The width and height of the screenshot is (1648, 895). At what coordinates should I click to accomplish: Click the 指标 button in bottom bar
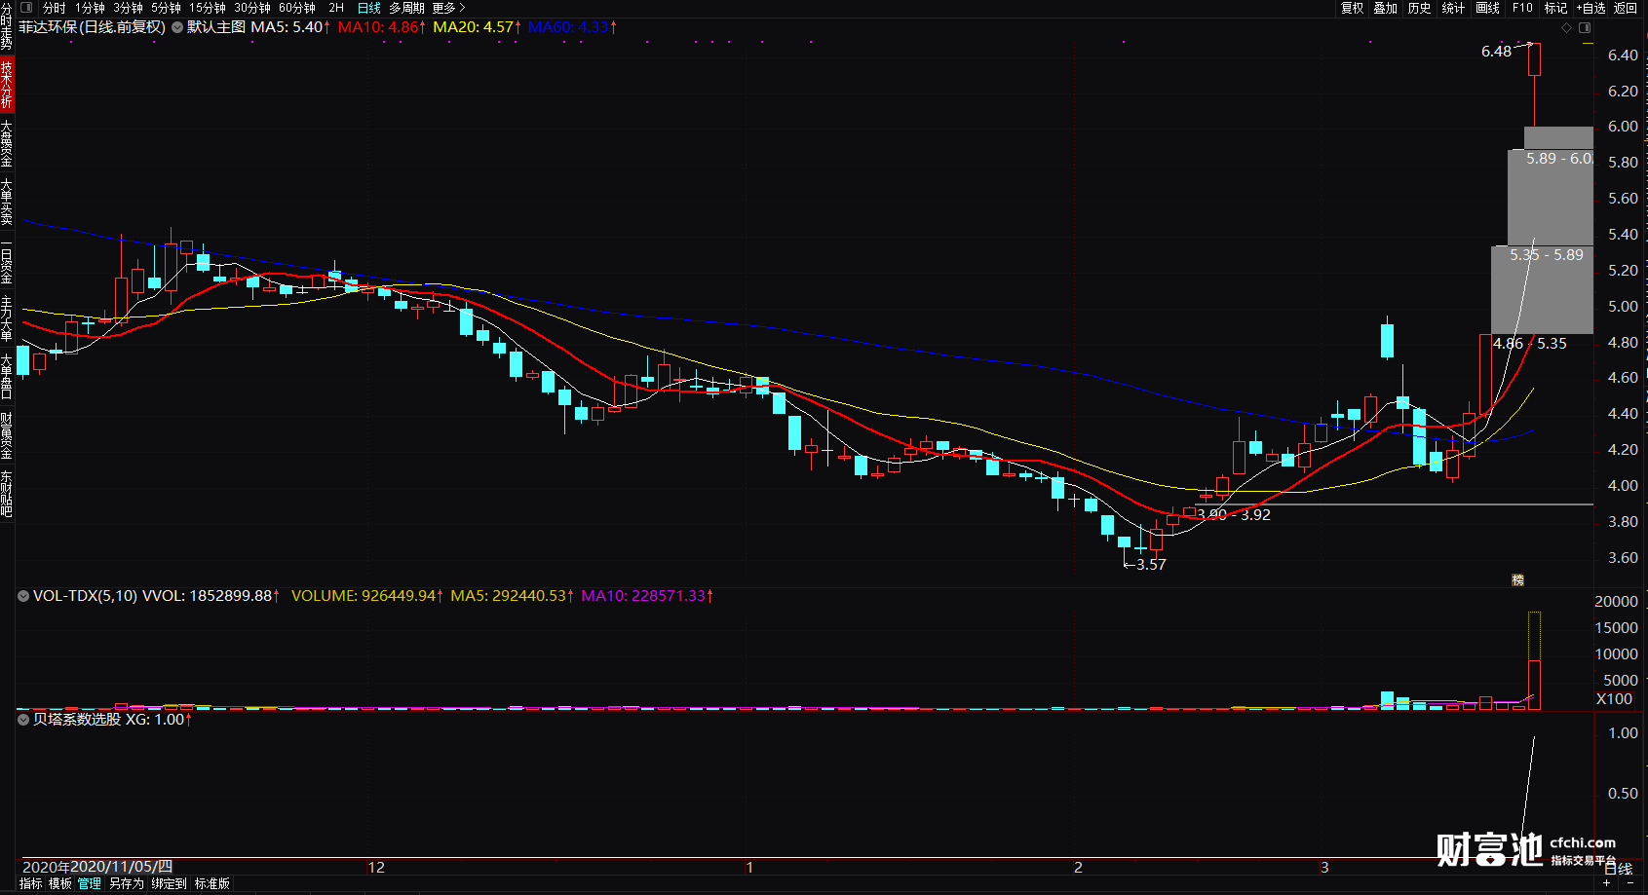coord(31,884)
